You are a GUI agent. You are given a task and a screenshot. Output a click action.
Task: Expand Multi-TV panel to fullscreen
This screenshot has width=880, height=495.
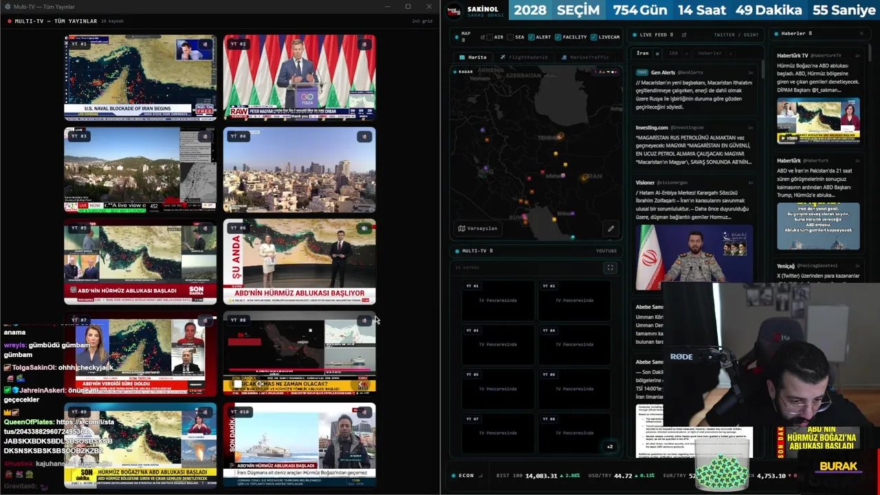click(x=610, y=268)
